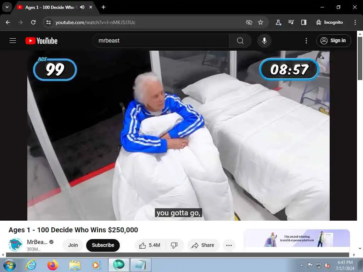Open the tab search dropdown arrow
Viewport: 363px width, 272px height.
7,7
